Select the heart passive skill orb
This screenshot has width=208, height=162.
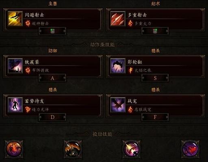pyautogui.click(x=190, y=149)
